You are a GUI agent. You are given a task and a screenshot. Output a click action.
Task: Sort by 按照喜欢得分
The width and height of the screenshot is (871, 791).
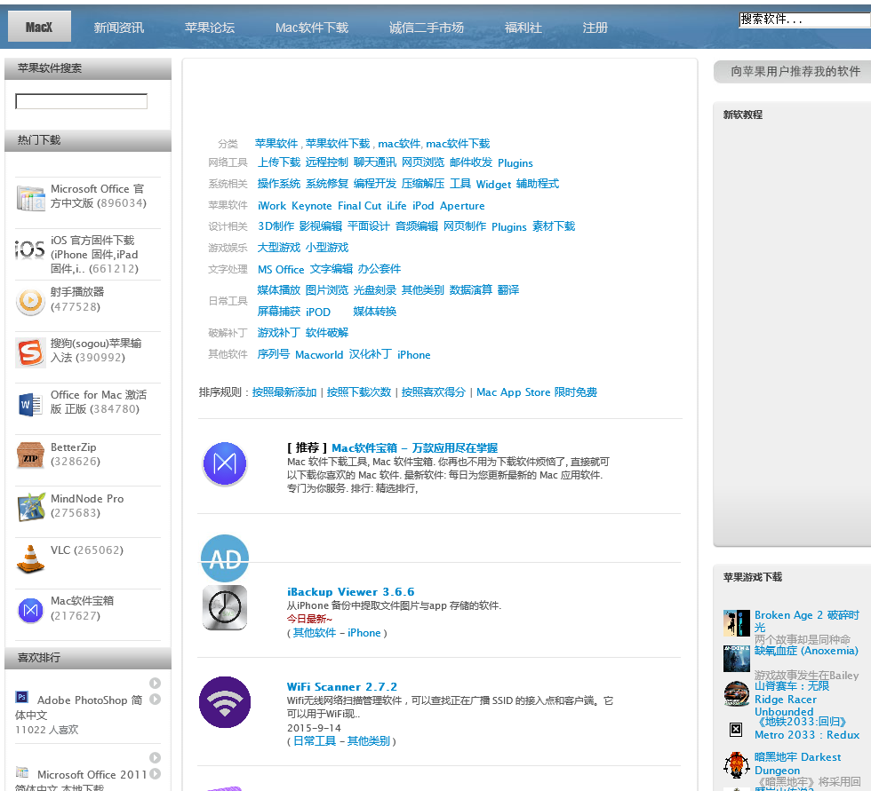coord(434,392)
